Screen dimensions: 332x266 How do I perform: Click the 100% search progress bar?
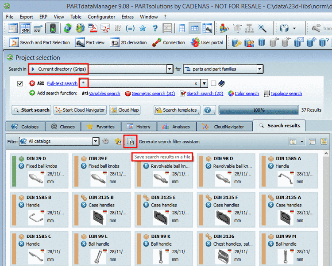[x=259, y=110]
